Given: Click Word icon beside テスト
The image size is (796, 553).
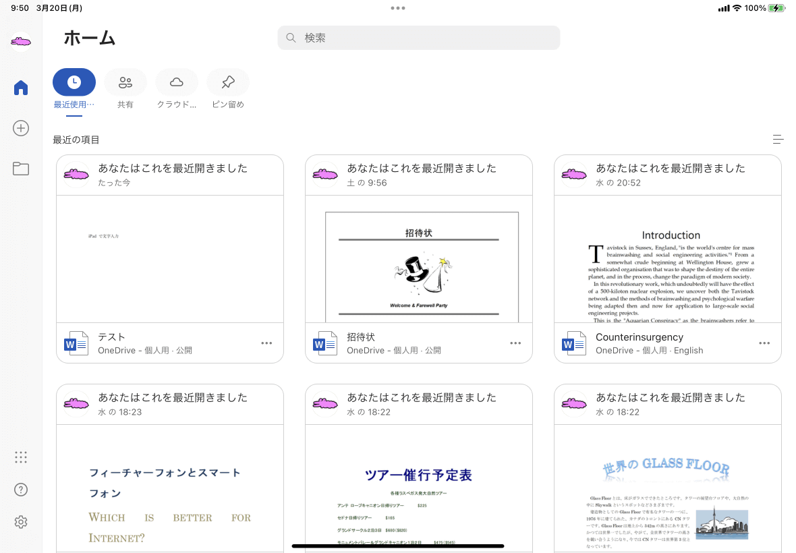Looking at the screenshot, I should (76, 343).
